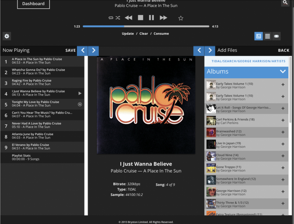Click the N badge on Tonight My Love
Viewport: 294px width, 224px height.
[80, 104]
